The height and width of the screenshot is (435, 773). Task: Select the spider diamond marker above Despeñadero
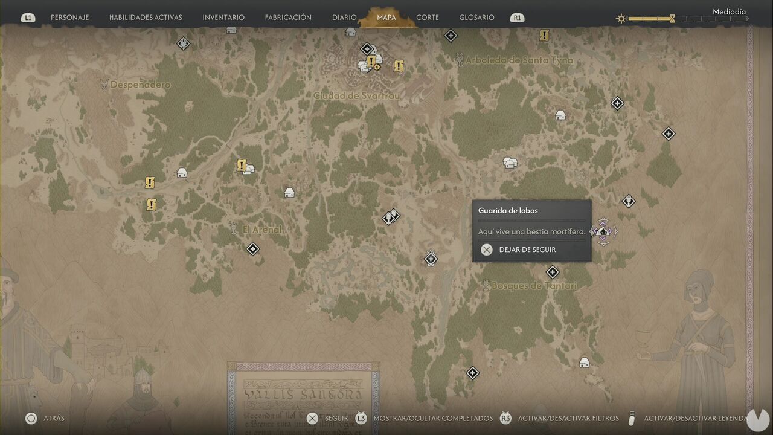184,43
